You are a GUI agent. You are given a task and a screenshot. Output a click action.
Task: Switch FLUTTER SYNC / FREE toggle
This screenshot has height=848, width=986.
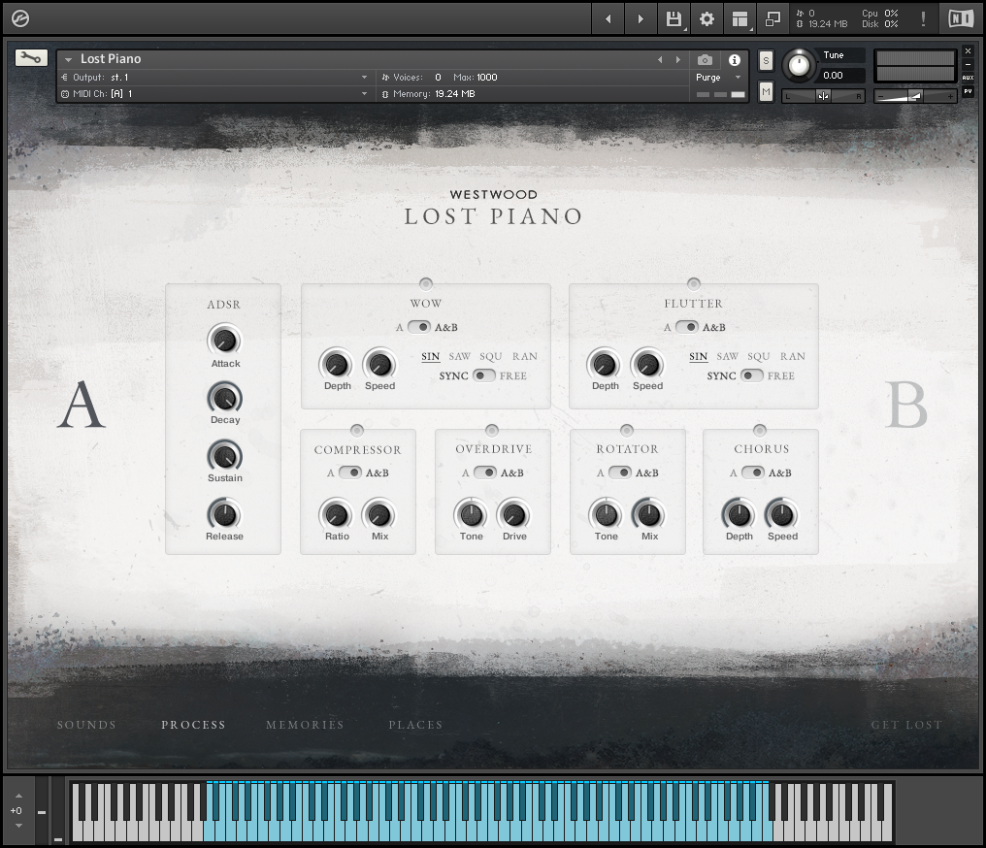751,375
